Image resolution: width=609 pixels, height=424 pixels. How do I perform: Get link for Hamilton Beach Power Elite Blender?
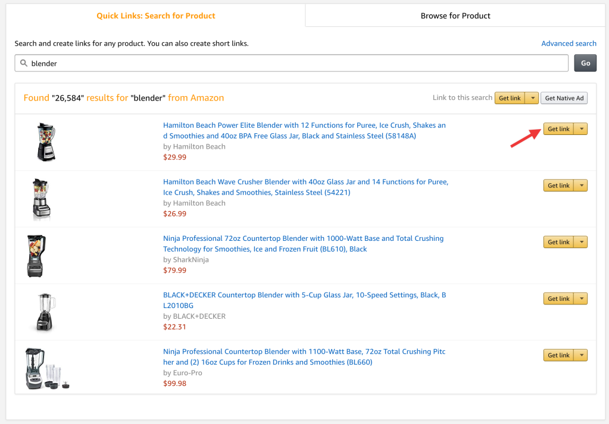pos(558,129)
